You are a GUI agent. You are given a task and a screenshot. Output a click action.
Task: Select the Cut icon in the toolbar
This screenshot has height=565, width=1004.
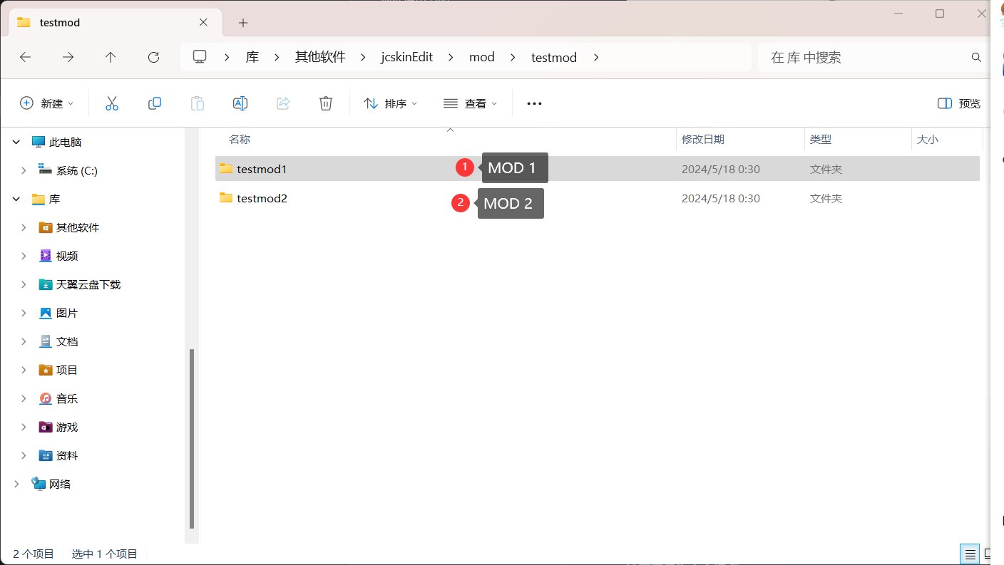(112, 103)
